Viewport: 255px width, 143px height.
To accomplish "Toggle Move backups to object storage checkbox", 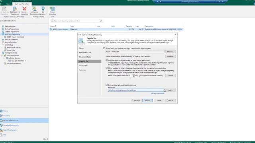I will coord(107,68).
